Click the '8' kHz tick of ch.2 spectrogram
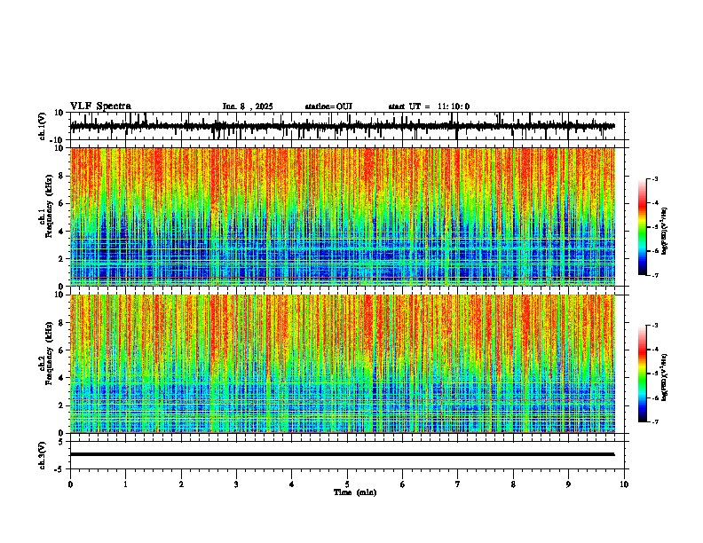This screenshot has width=703, height=543. pos(62,323)
